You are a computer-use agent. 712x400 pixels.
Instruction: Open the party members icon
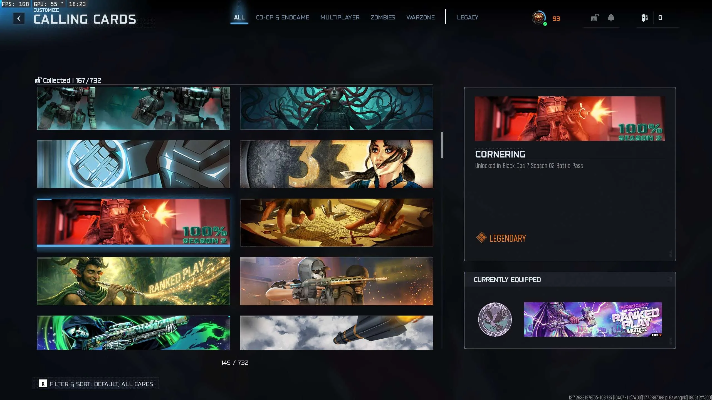(644, 18)
